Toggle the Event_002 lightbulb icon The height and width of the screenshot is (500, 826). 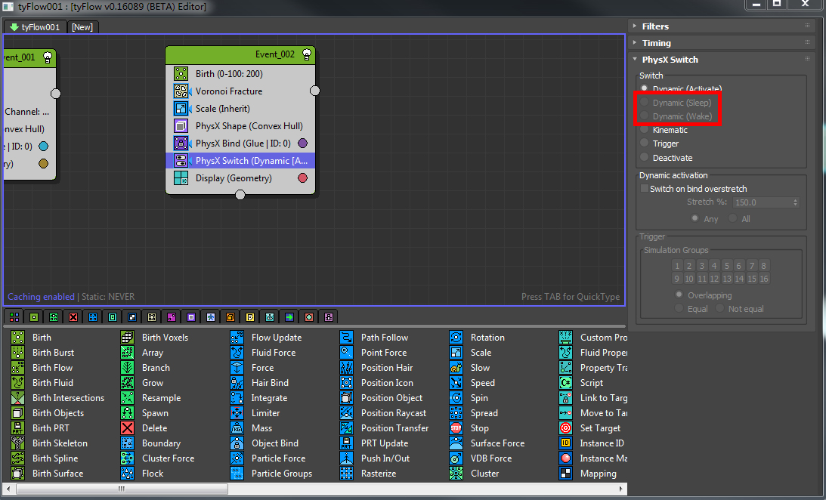pos(307,54)
